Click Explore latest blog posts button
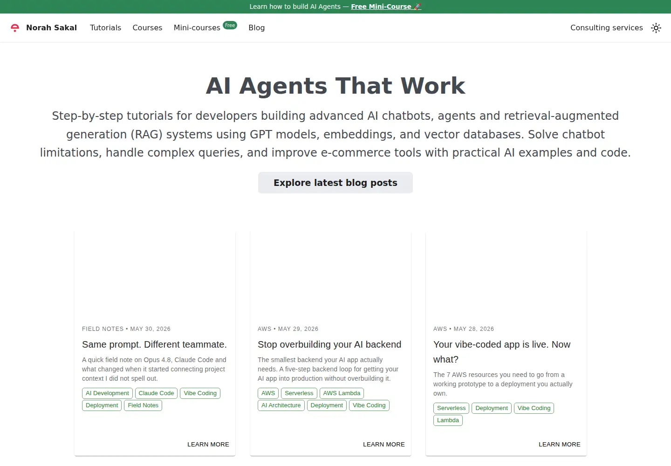This screenshot has width=671, height=466. [x=335, y=183]
